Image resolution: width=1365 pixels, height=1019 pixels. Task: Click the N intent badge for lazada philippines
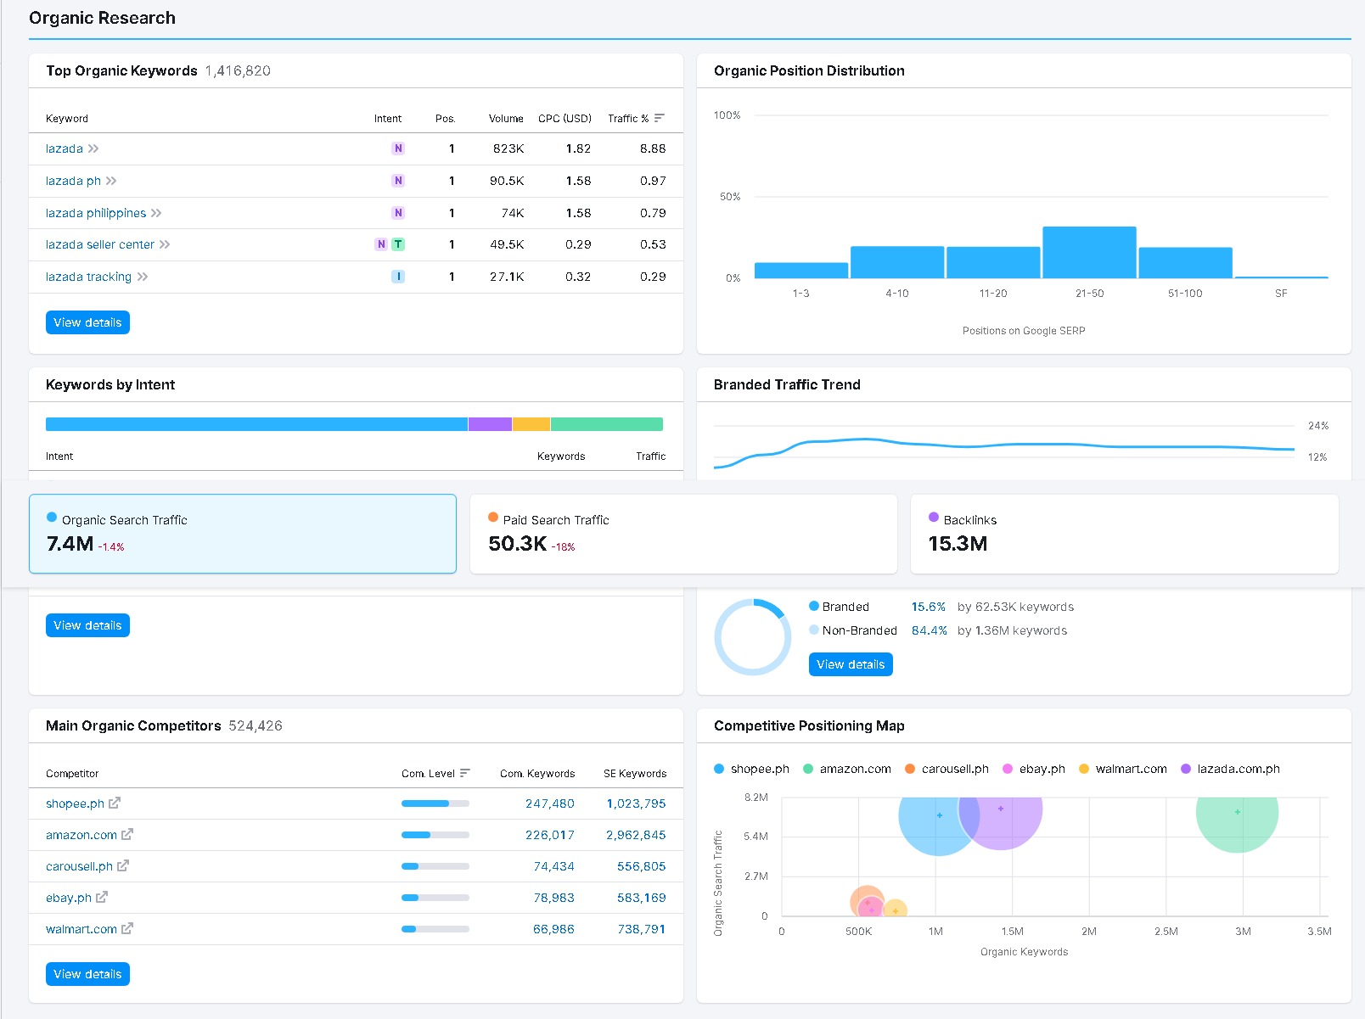coord(398,213)
